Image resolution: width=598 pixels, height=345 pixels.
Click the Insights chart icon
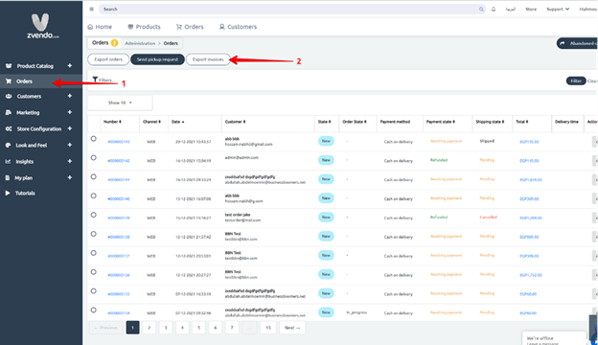(x=8, y=162)
